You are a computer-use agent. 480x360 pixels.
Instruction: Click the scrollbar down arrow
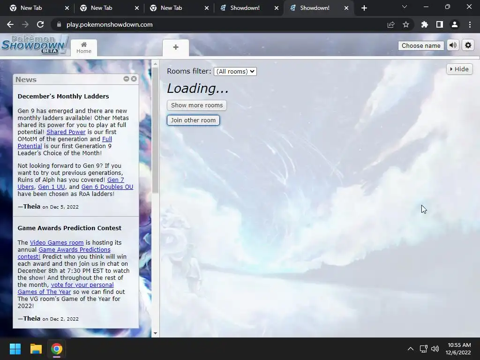click(x=155, y=333)
